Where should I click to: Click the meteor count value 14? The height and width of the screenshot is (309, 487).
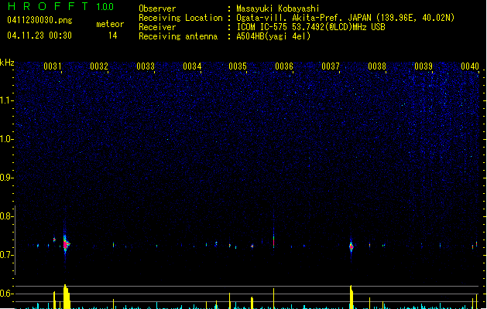click(113, 36)
